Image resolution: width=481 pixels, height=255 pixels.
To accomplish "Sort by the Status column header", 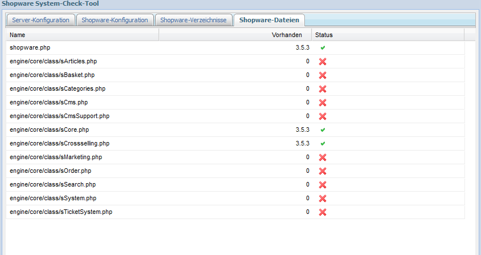I will point(388,35).
